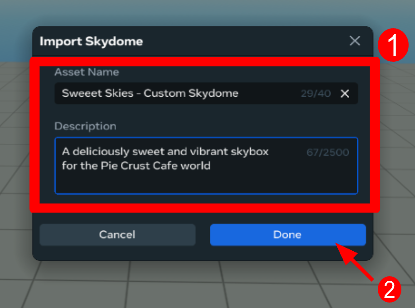Screen dimensions: 415x308
Task: Click the 29/40 character counter
Action: pyautogui.click(x=316, y=94)
